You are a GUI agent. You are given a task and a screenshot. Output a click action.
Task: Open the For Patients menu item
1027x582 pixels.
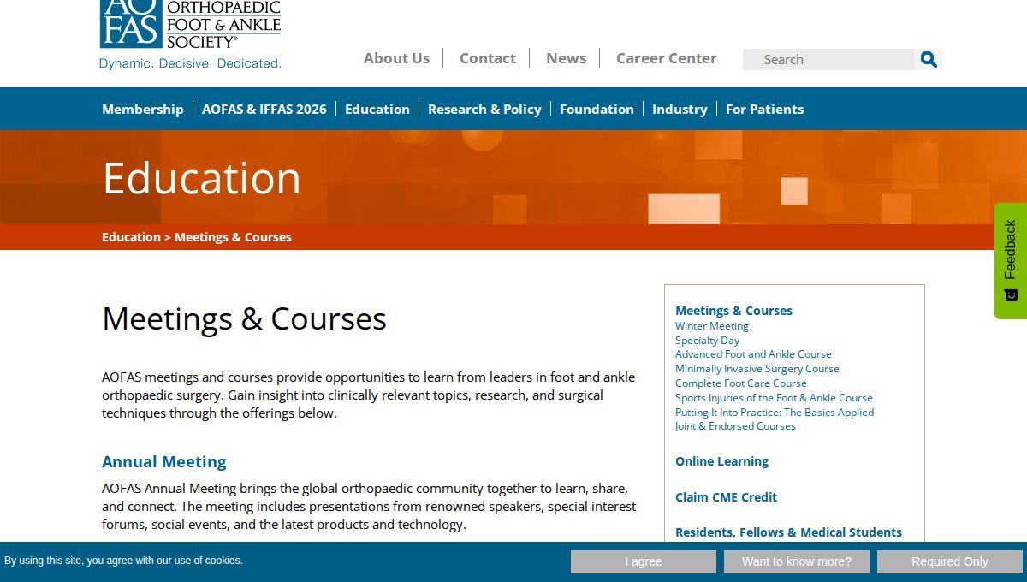[x=764, y=109]
